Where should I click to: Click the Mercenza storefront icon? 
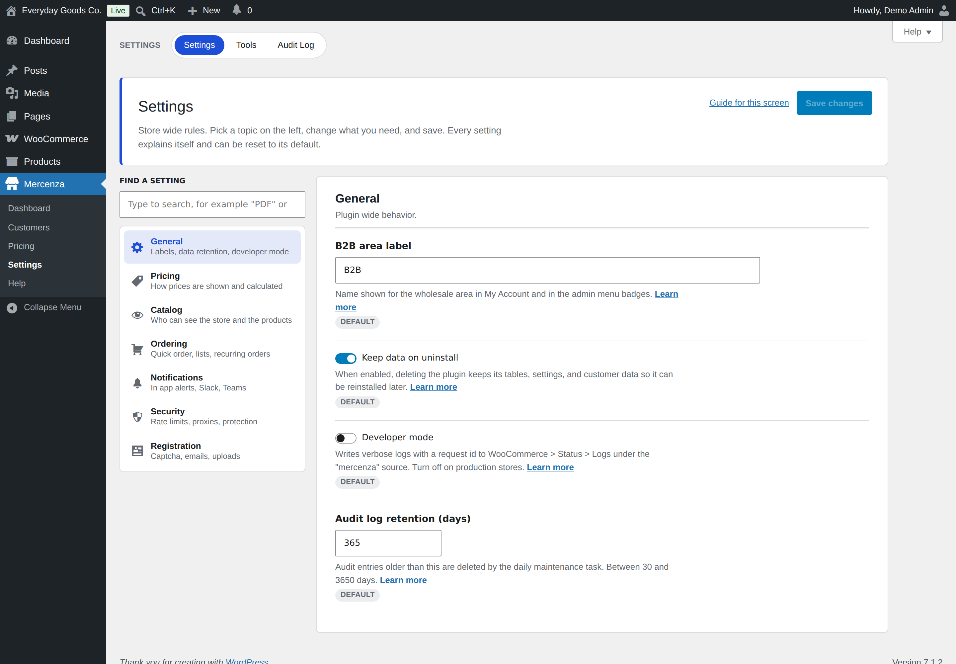12,184
